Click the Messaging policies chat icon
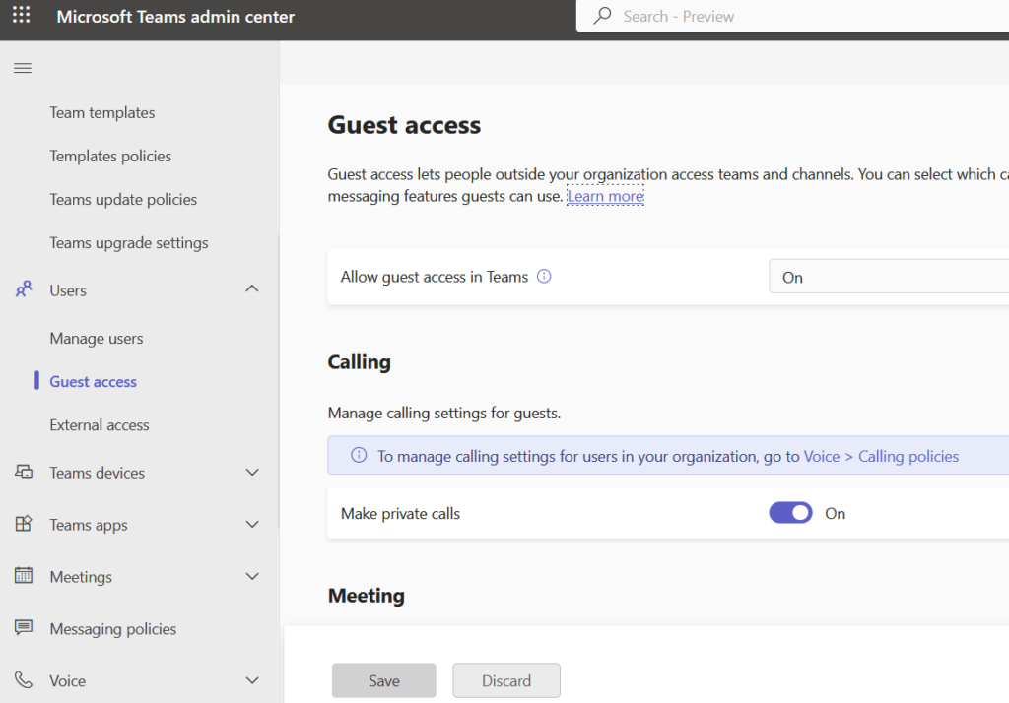 point(24,628)
